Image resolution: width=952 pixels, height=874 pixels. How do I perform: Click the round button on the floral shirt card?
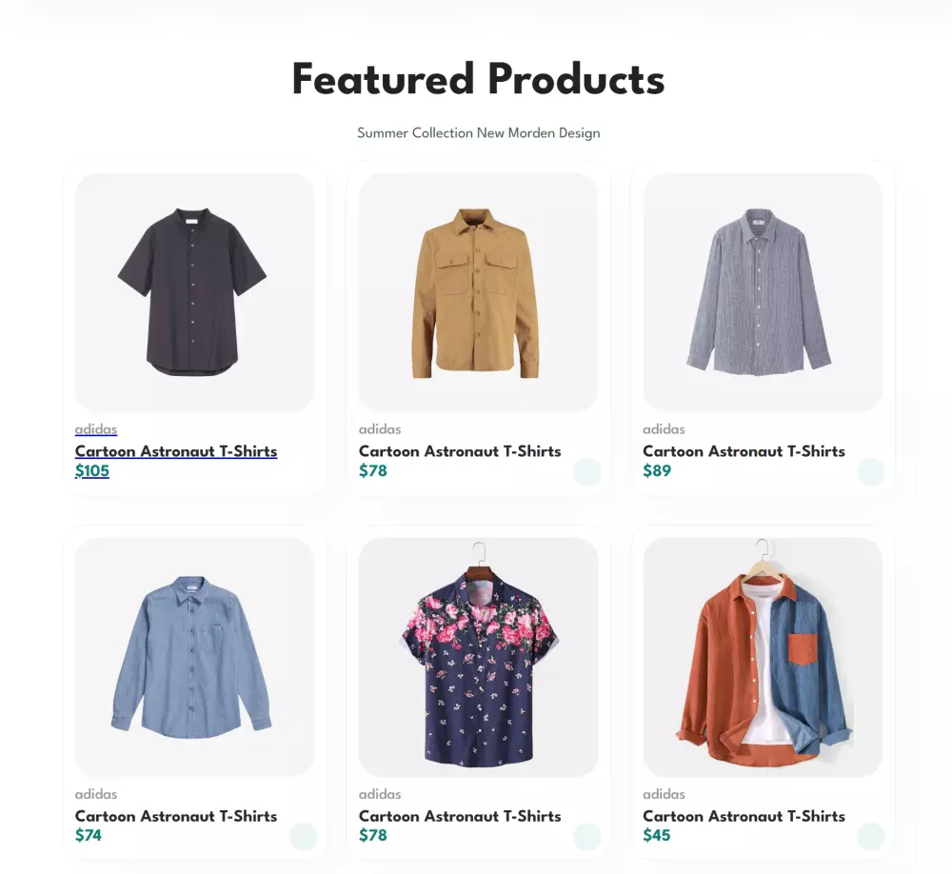587,837
